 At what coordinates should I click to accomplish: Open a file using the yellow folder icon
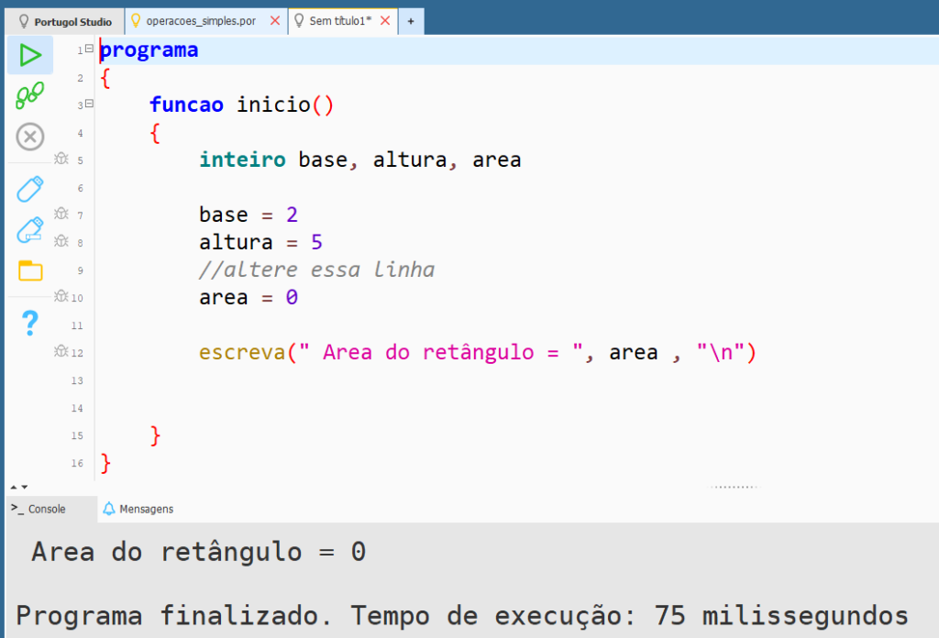point(30,270)
